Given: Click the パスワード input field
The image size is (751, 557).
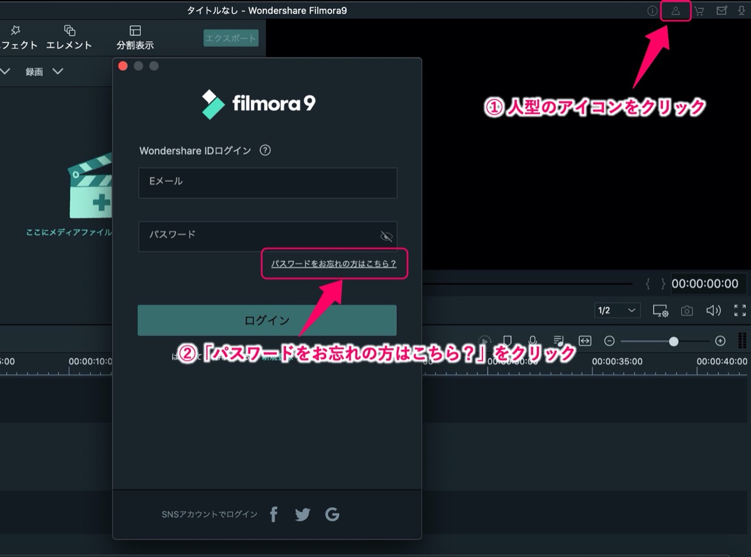Looking at the screenshot, I should 268,236.
